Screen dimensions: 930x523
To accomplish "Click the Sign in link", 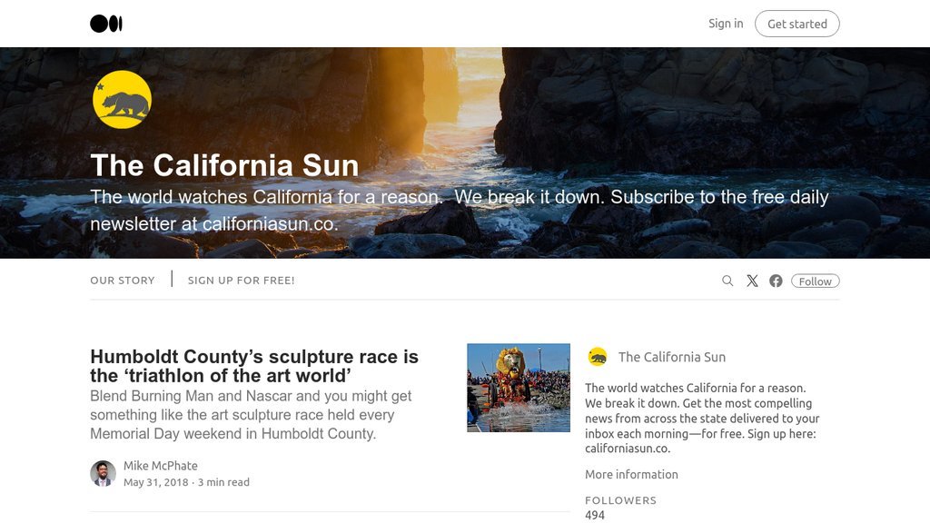I will coord(726,24).
